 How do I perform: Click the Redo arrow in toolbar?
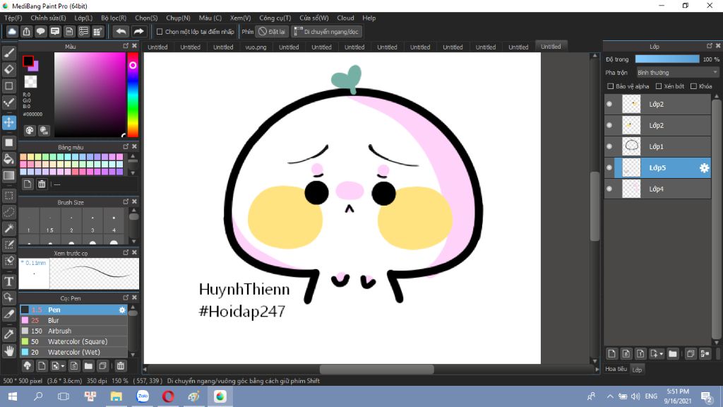(138, 31)
